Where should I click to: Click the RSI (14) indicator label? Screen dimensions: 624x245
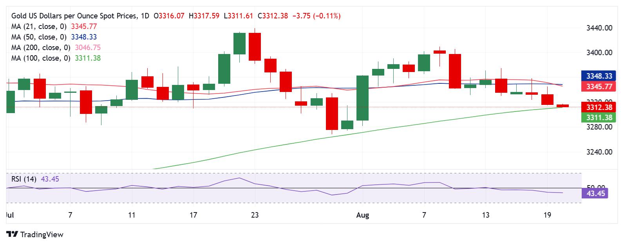coord(24,179)
